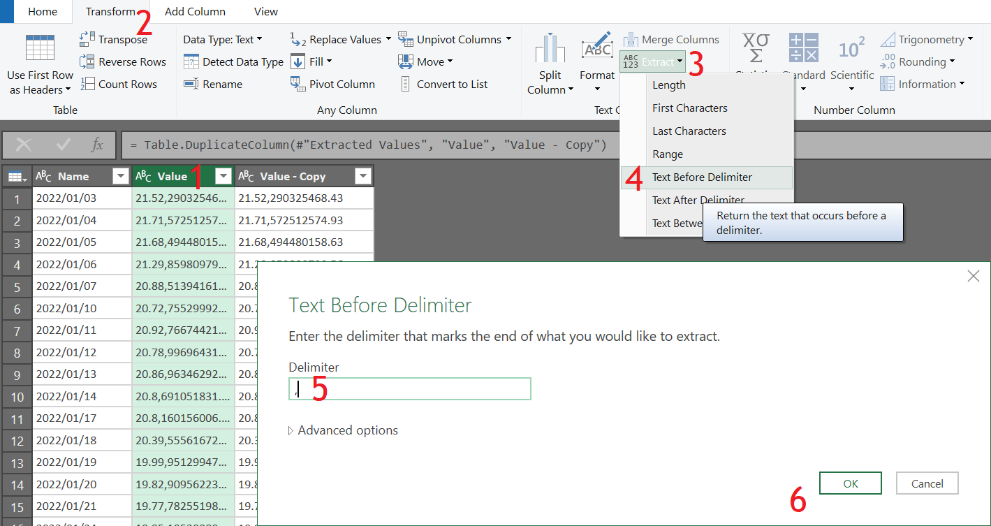The image size is (991, 526).
Task: Click the Detect Data Type icon
Action: click(191, 61)
